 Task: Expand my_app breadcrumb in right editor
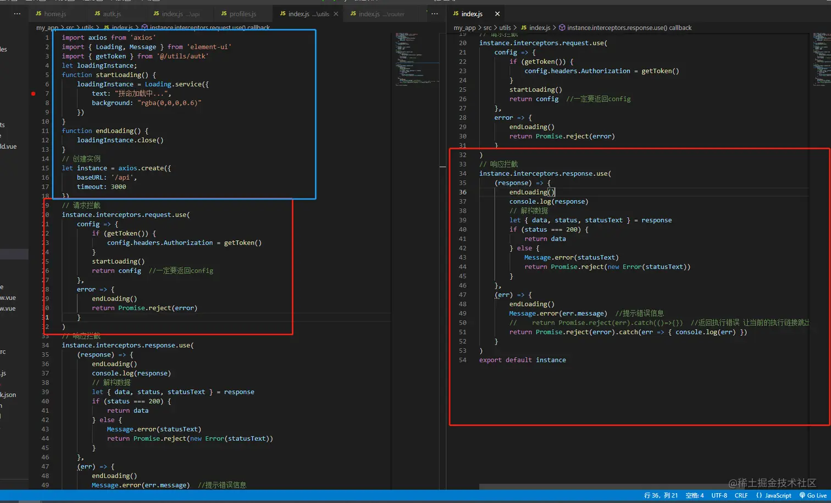(464, 27)
